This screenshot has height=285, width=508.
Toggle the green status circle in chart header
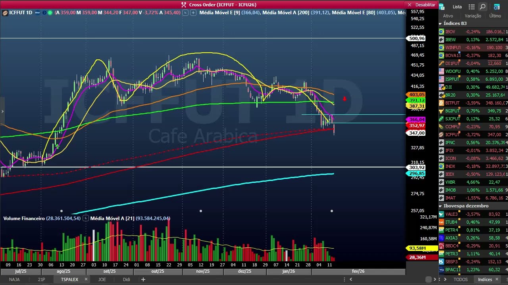50,13
